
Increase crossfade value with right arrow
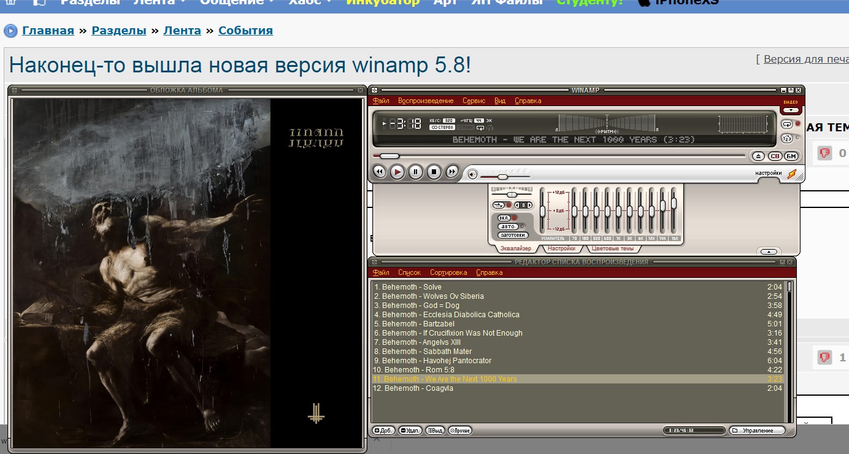[529, 205]
